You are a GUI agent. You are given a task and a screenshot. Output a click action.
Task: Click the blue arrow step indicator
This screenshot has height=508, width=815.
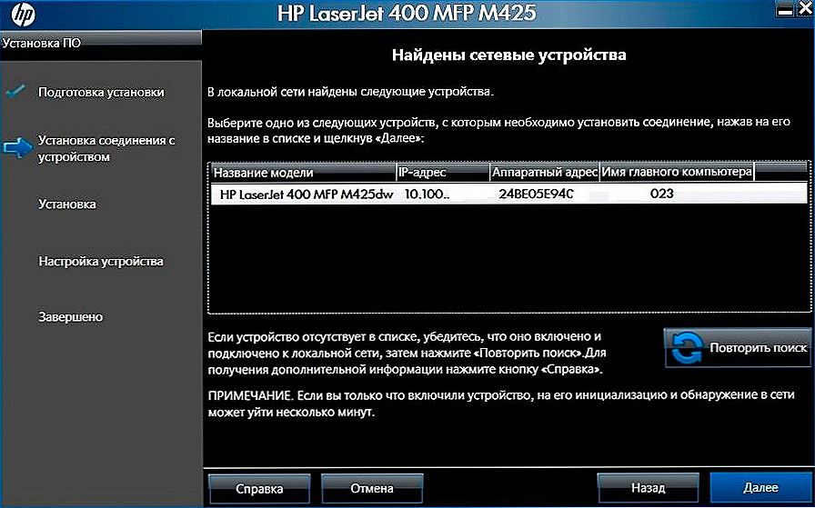[18, 148]
